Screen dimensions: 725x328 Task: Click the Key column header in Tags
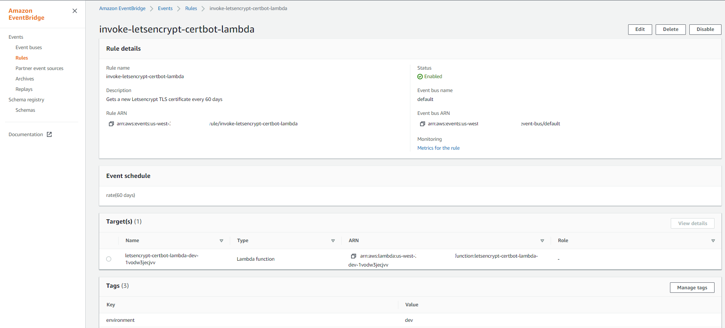coord(111,305)
